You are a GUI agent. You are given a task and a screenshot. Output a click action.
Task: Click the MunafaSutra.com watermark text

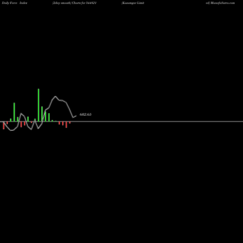coord(223,3)
